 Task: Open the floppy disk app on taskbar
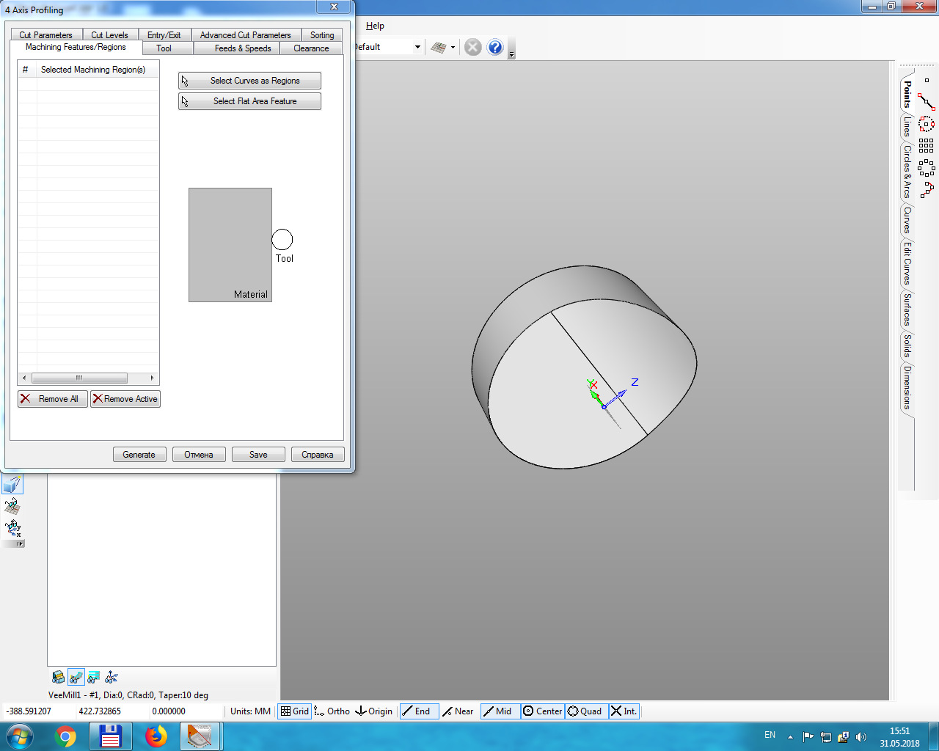tap(110, 736)
